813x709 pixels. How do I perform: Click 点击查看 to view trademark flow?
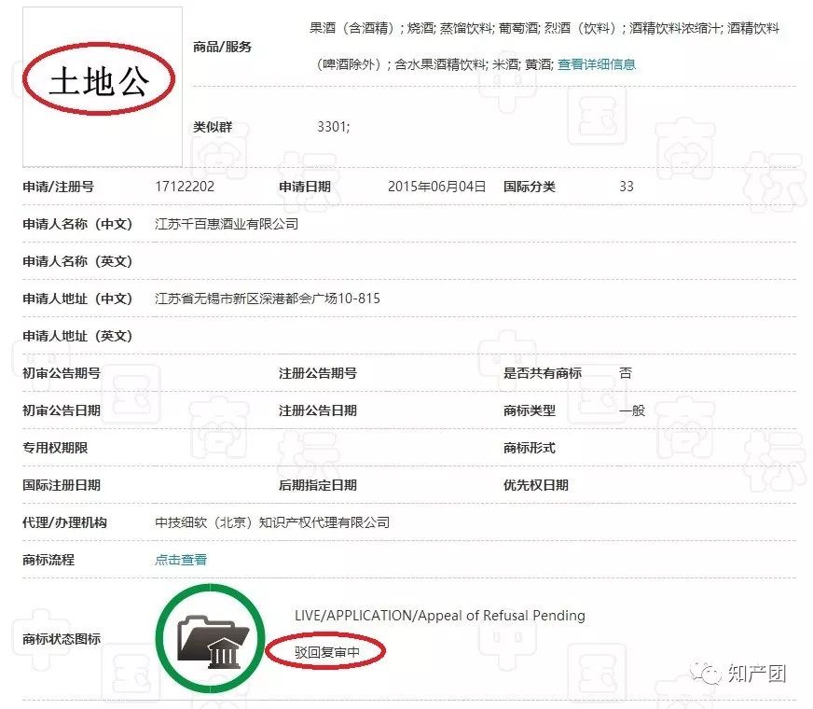pyautogui.click(x=181, y=560)
